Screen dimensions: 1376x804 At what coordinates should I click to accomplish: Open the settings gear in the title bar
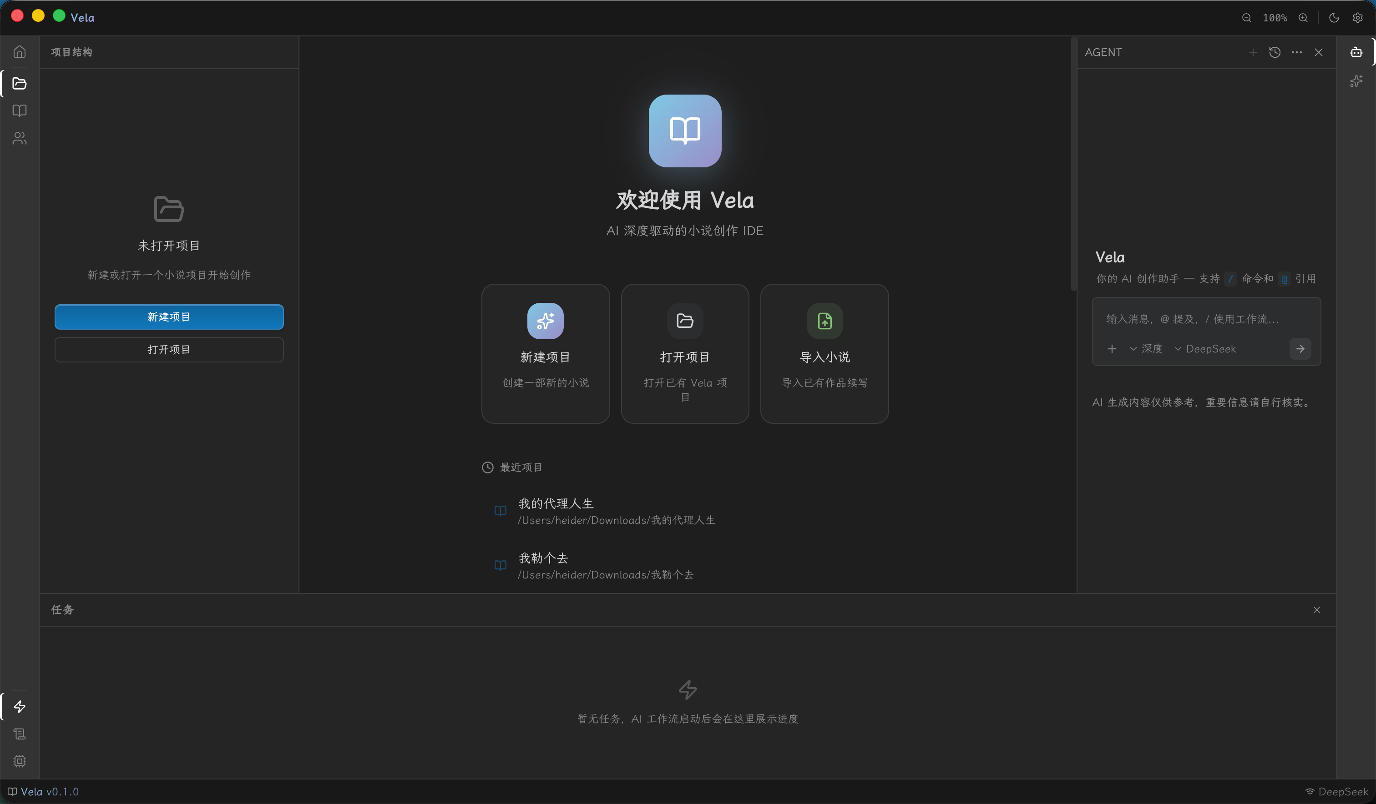[x=1359, y=17]
